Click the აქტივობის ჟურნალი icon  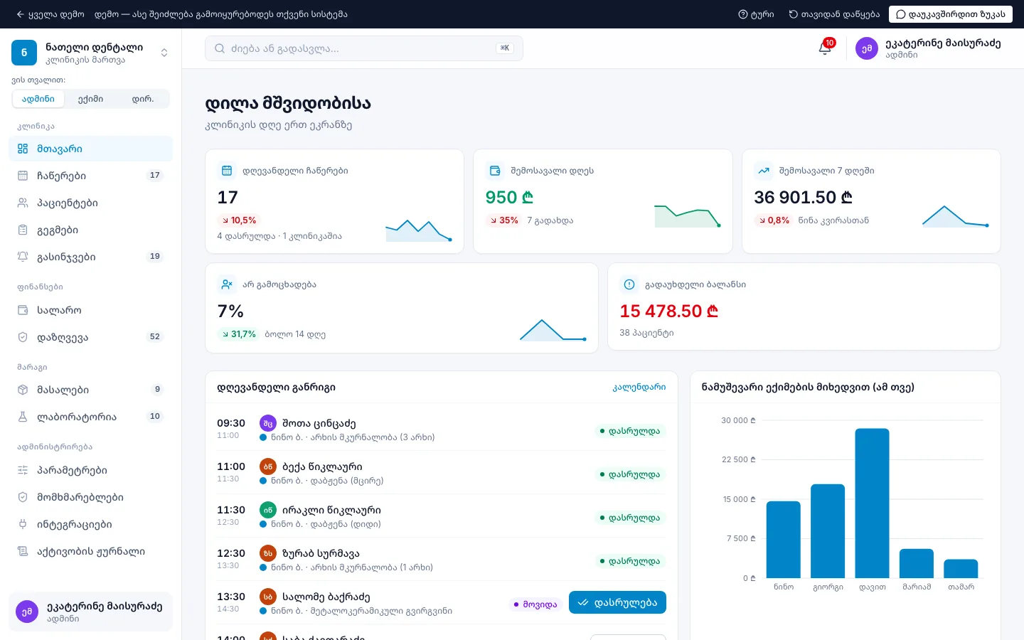[x=23, y=551]
